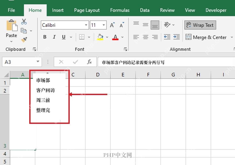The height and width of the screenshot is (165, 235).
Task: Click the Copy icon
Action: (24, 31)
